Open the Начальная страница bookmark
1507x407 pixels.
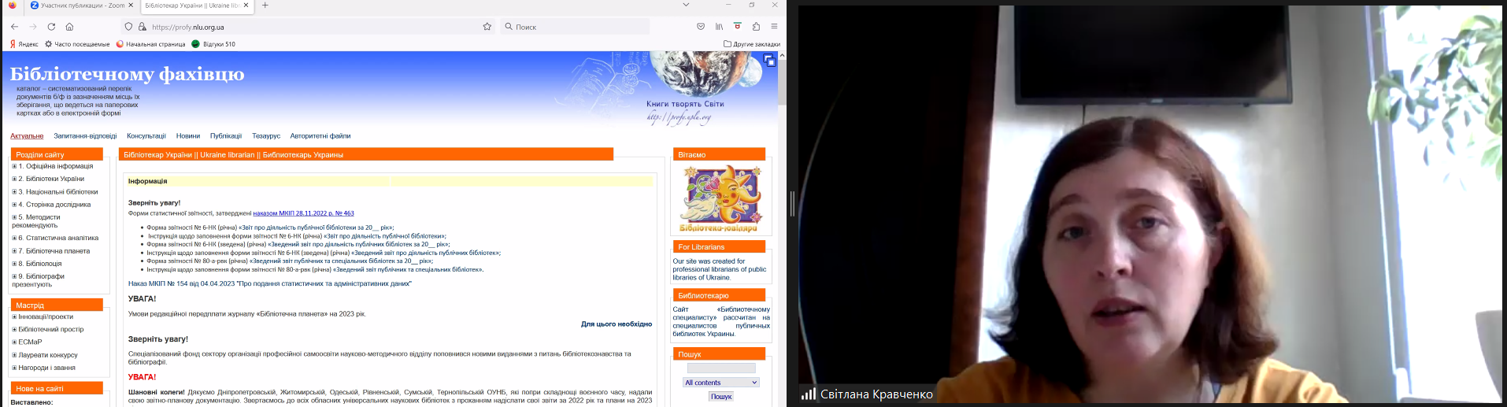(150, 44)
